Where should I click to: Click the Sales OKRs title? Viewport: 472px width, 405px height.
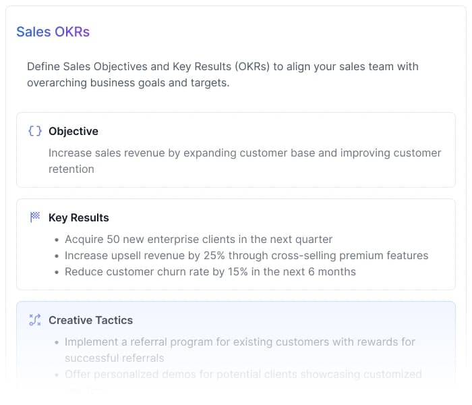click(53, 32)
